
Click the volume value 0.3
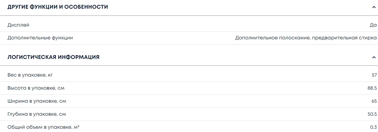[374, 127]
